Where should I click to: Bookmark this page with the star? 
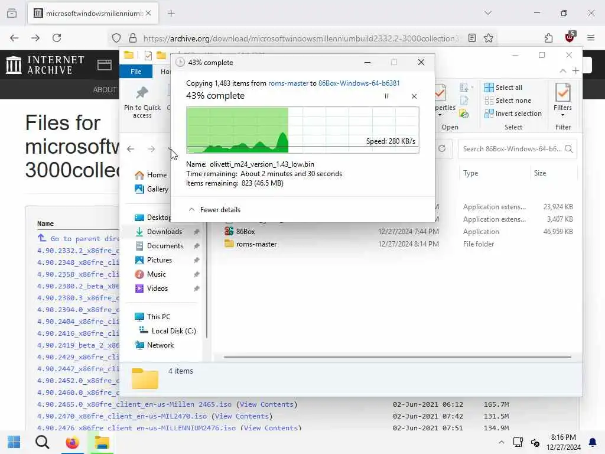pyautogui.click(x=489, y=38)
